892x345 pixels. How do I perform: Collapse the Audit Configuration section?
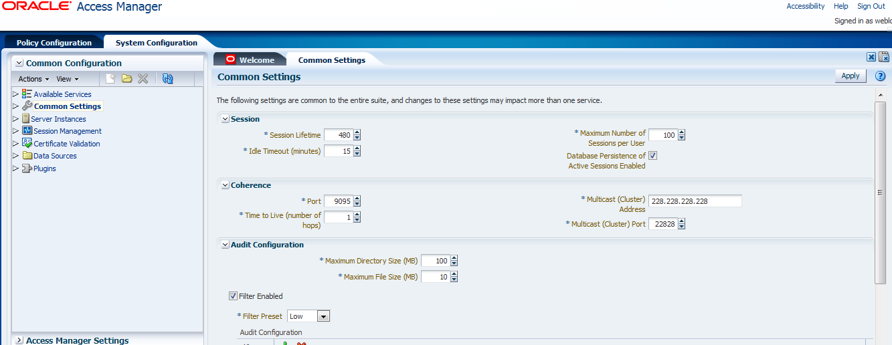pyautogui.click(x=226, y=245)
